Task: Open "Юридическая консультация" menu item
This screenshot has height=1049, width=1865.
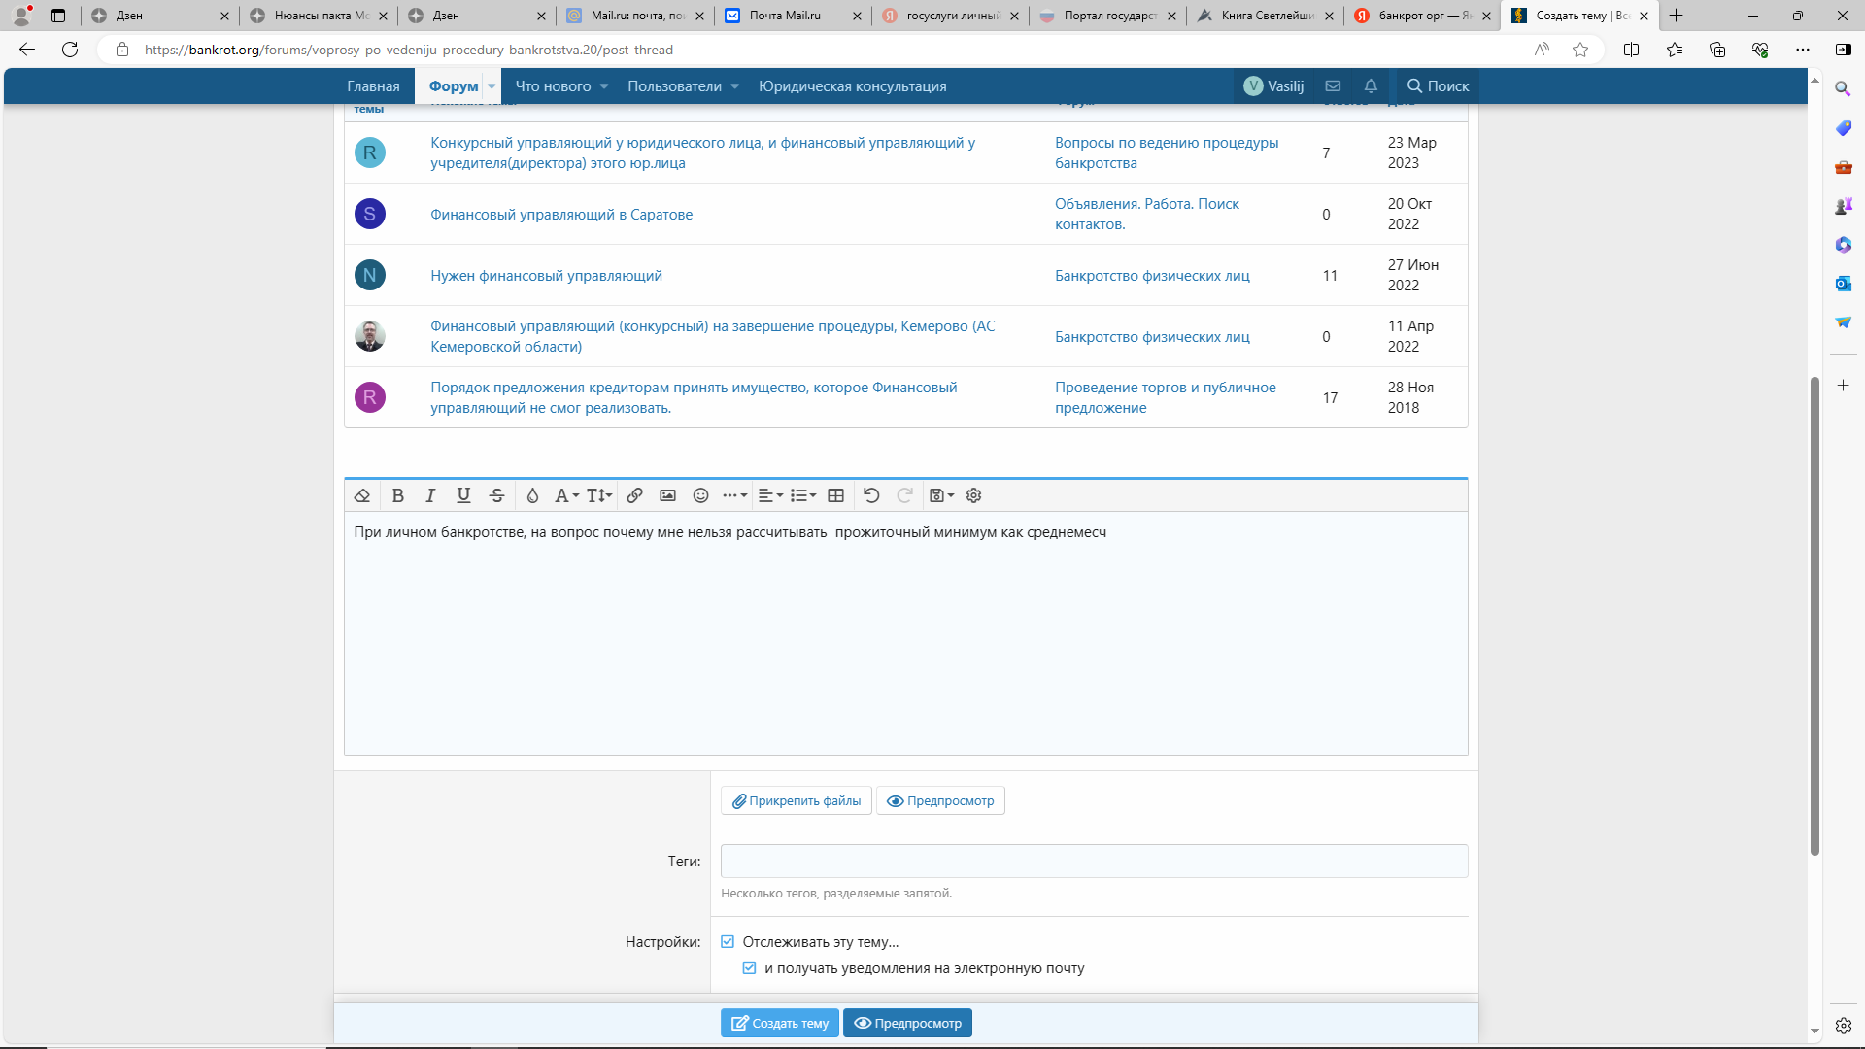Action: (852, 86)
